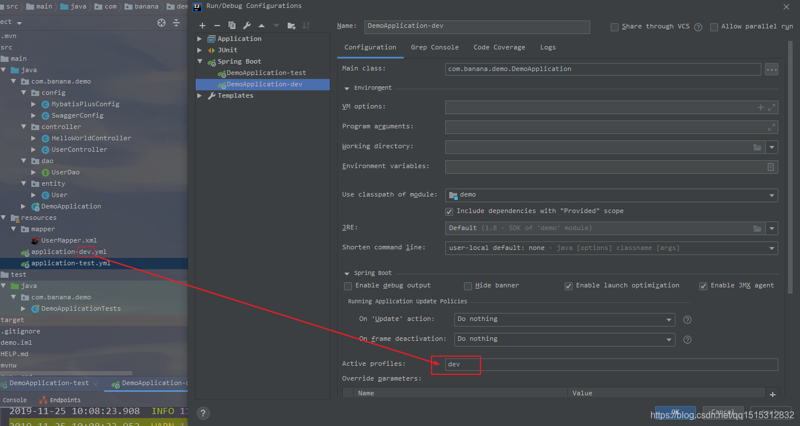
Task: Open application-dev.yml file in tree
Action: point(69,252)
